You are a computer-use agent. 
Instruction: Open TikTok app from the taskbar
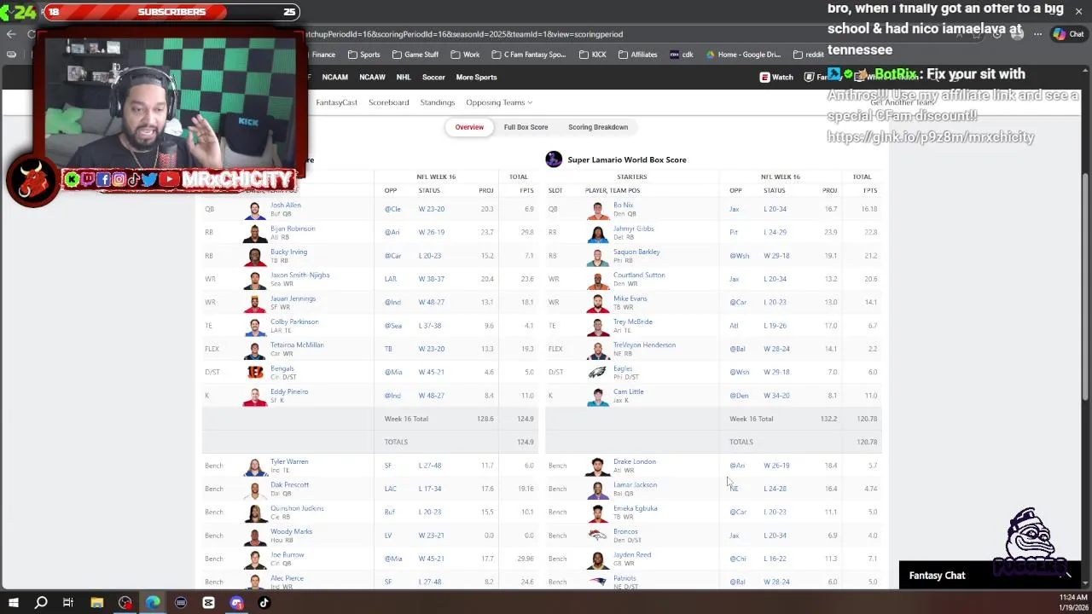(264, 603)
